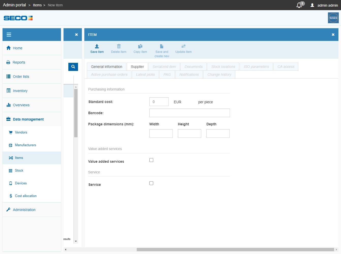Open the ISO parameters tab
341x254 pixels.
pyautogui.click(x=256, y=67)
